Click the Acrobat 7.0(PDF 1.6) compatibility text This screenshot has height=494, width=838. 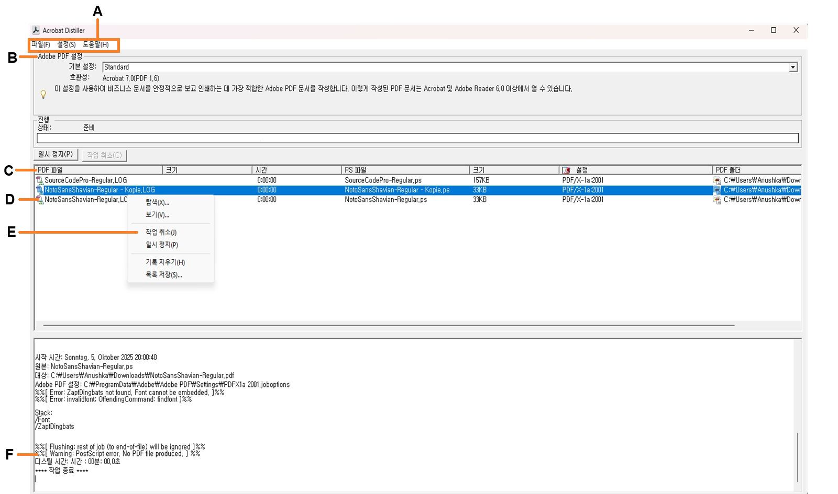(x=131, y=78)
